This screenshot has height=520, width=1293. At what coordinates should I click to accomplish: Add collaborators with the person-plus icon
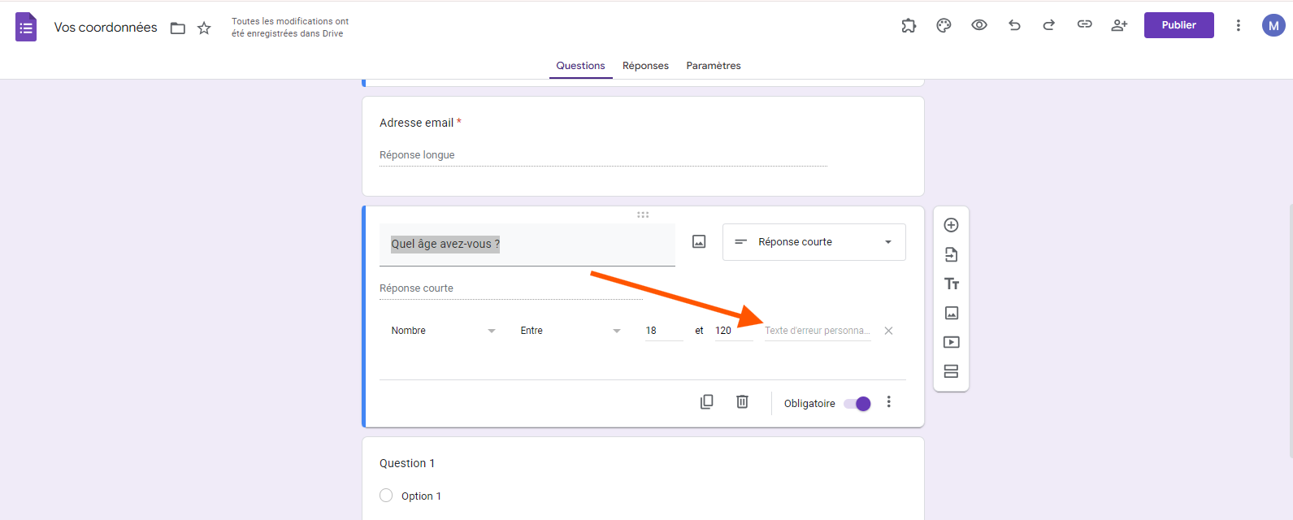click(x=1119, y=25)
